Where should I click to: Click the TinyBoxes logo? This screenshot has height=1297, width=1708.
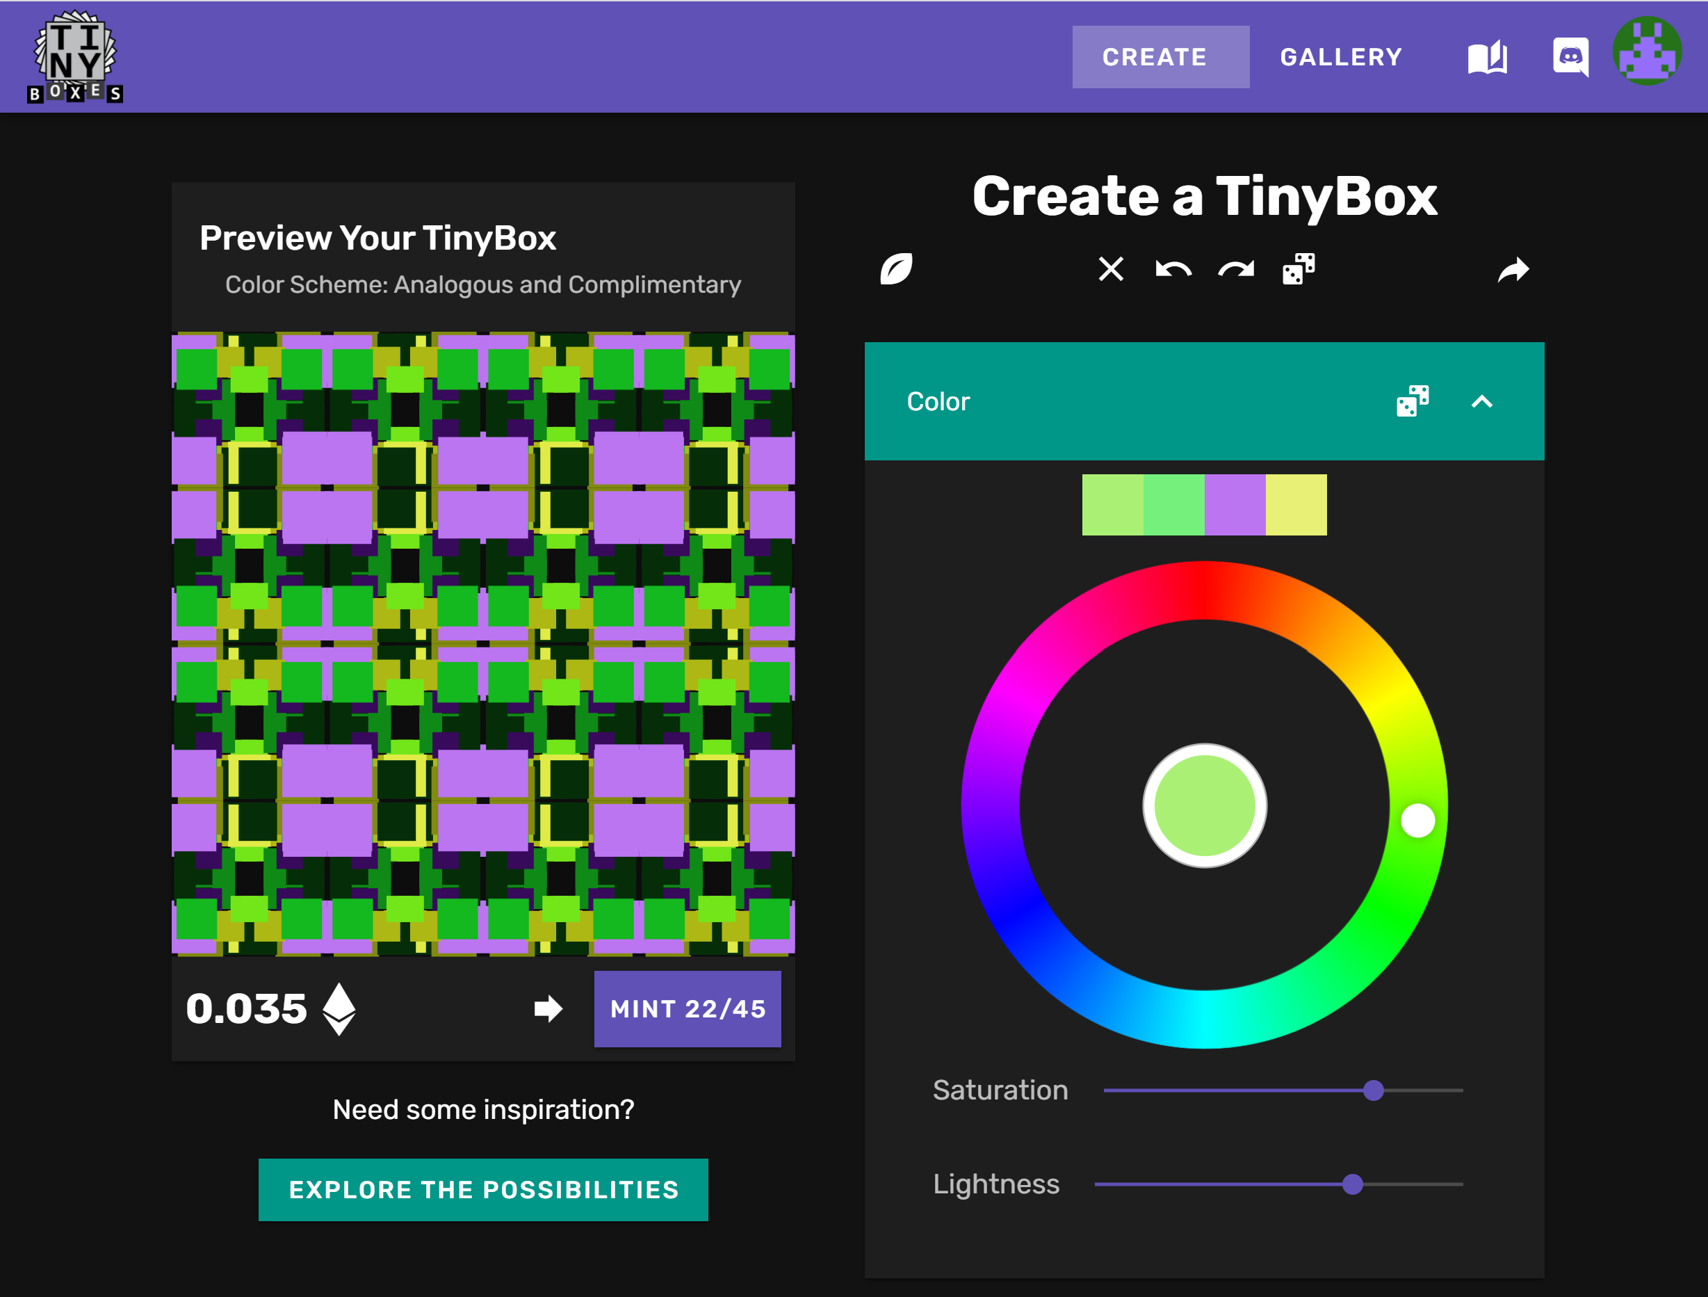75,56
